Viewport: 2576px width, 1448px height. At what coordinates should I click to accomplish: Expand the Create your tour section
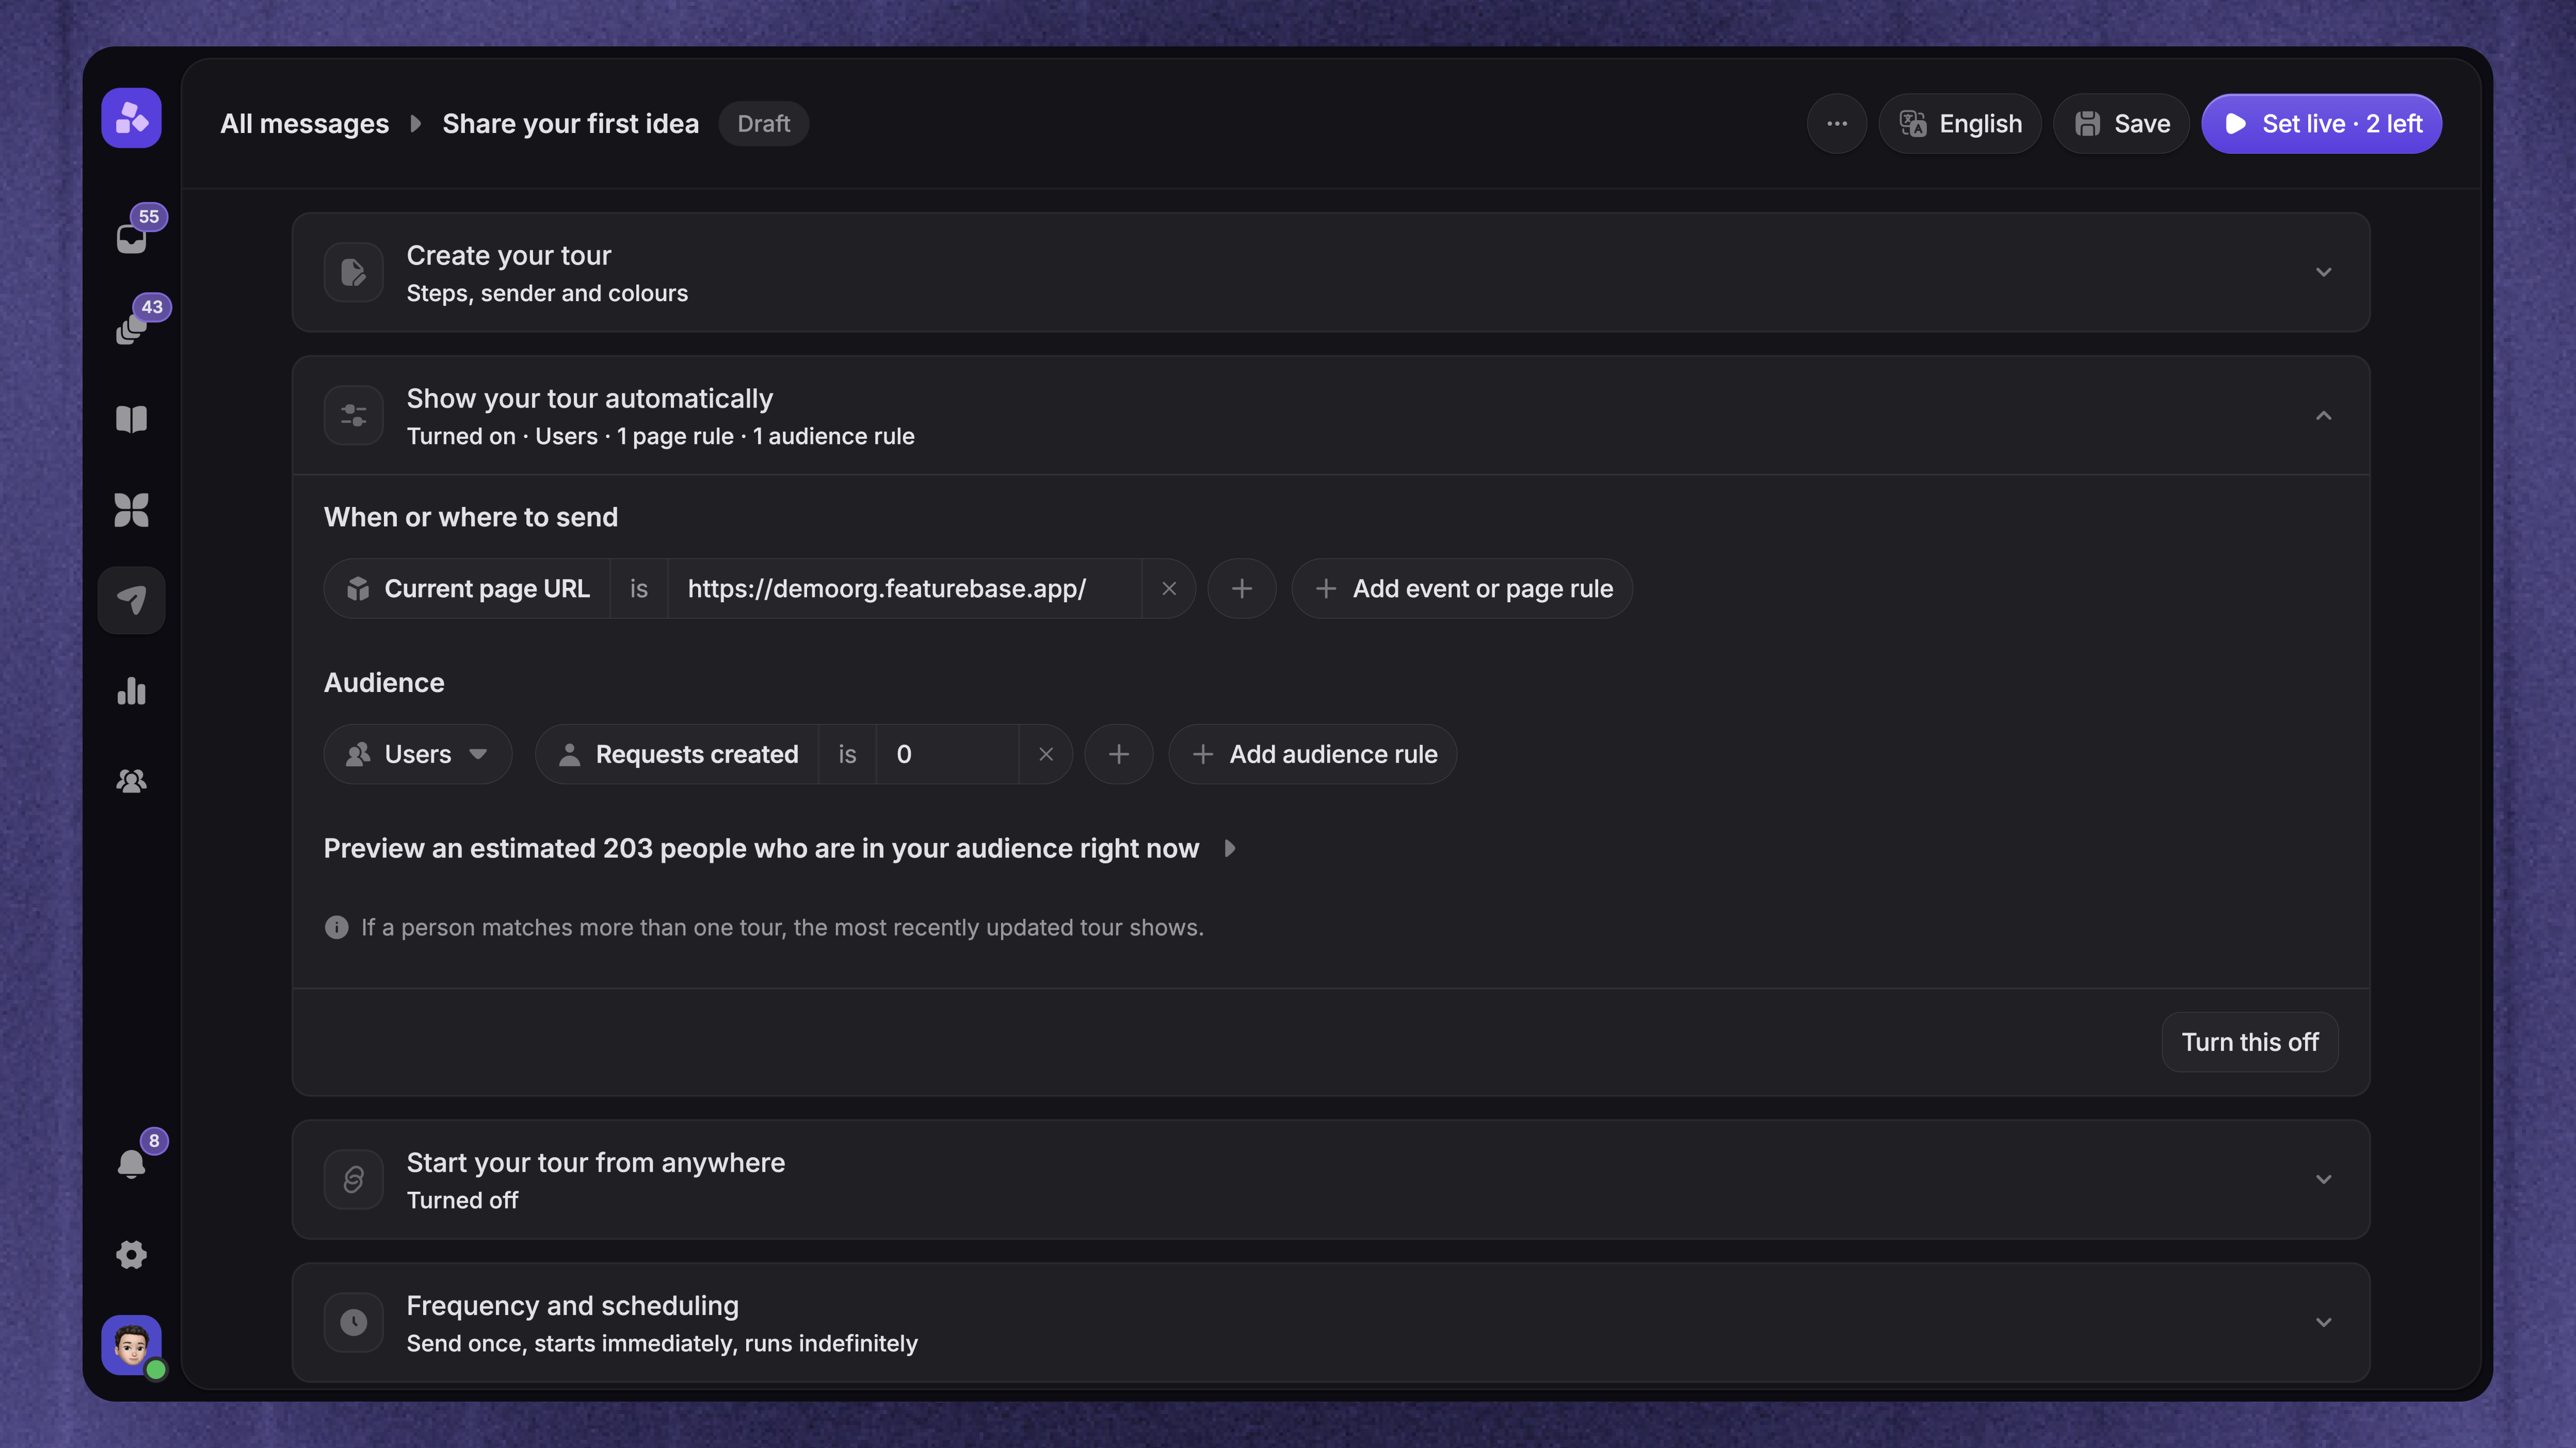pyautogui.click(x=1330, y=273)
